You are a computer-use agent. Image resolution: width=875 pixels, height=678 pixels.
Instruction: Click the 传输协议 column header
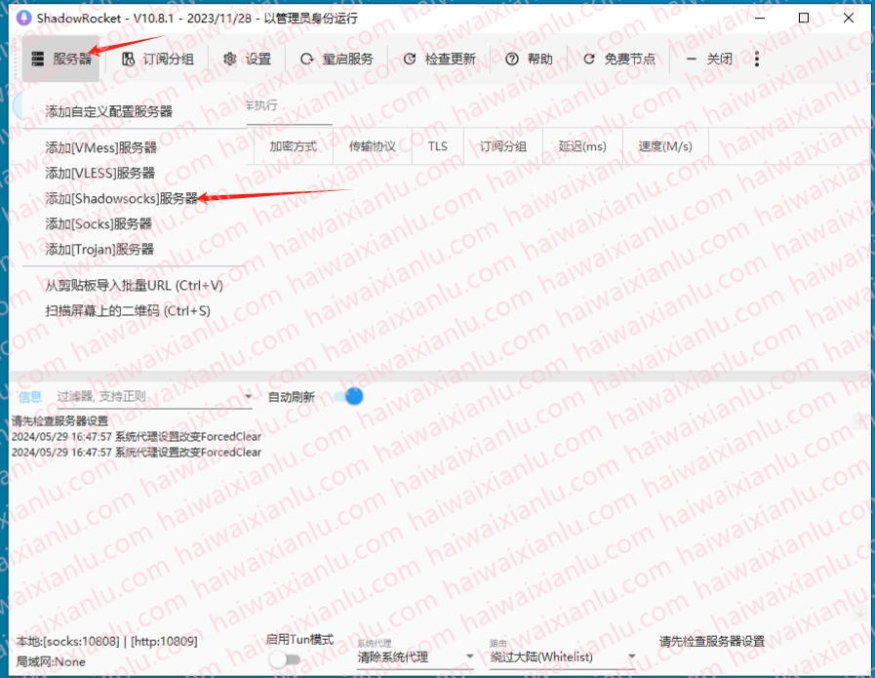pyautogui.click(x=373, y=146)
